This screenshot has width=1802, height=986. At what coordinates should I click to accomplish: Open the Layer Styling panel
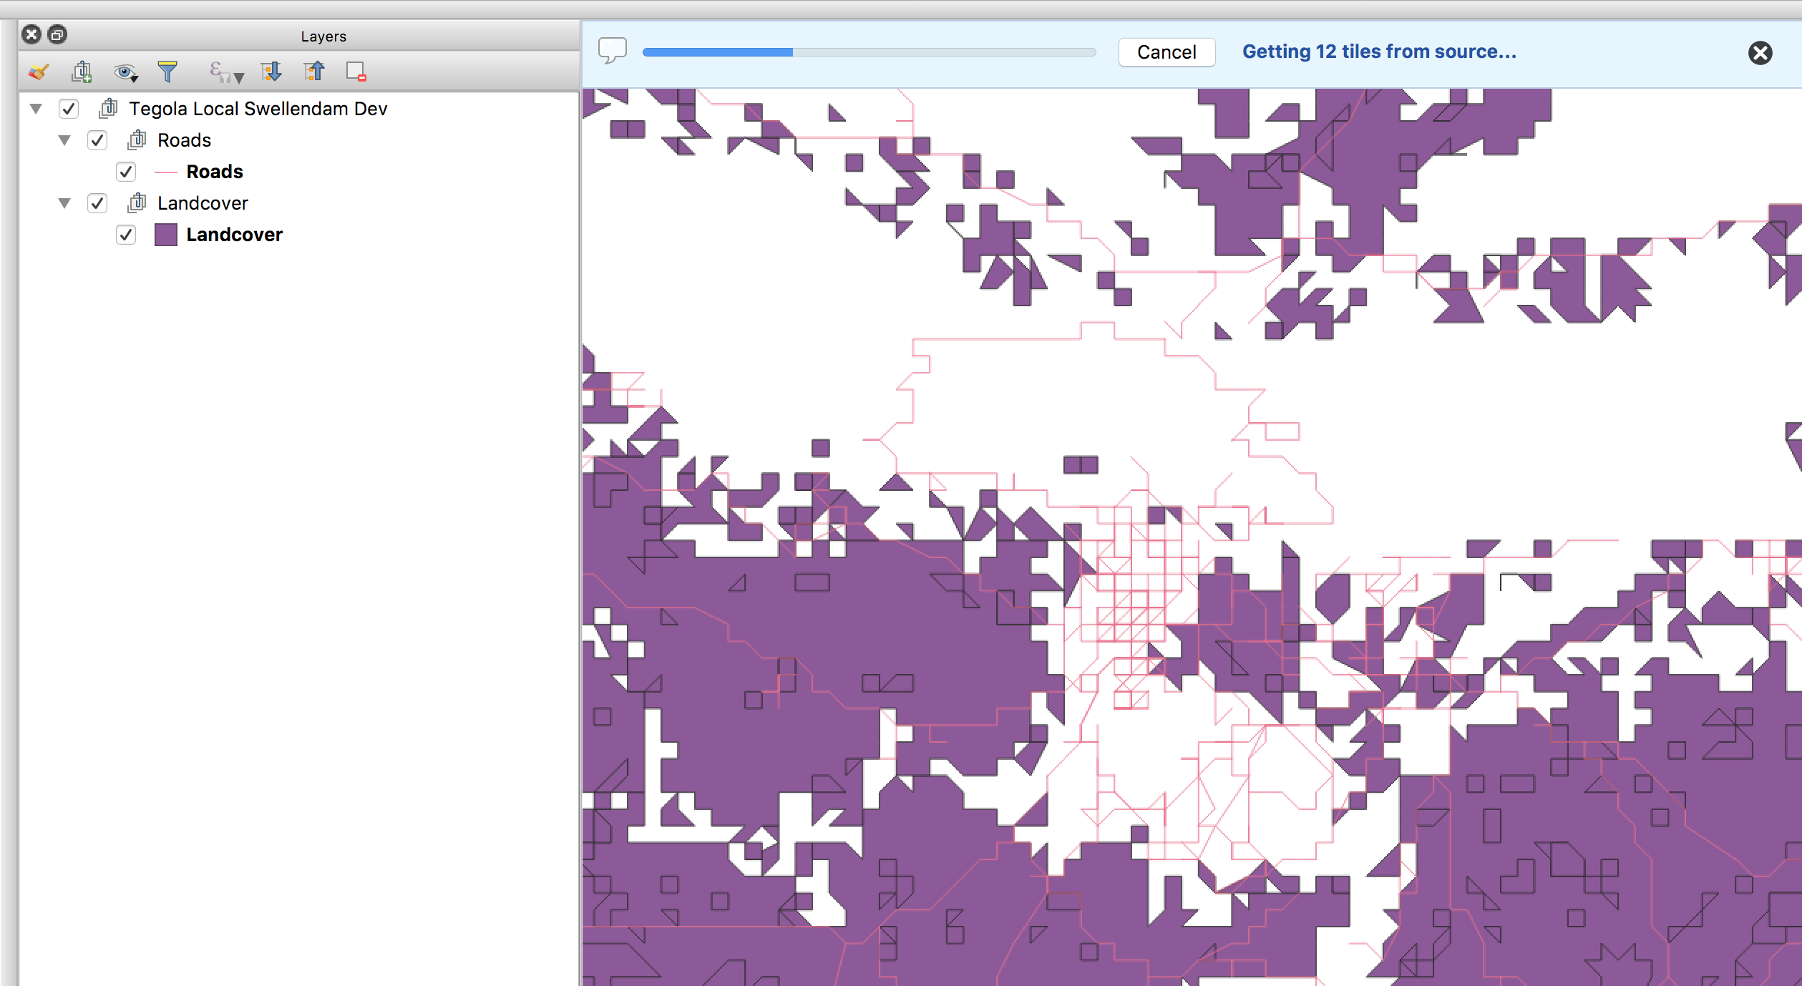(x=39, y=72)
